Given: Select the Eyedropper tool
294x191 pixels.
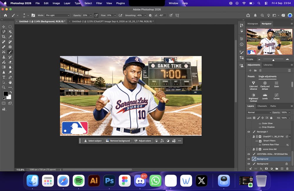Looking at the screenshot, I should pyautogui.click(x=10, y=37).
